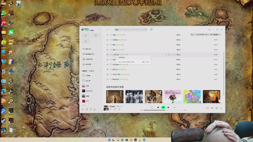Open the four-faces album thumbnail
The width and height of the screenshot is (253, 142).
134,97
